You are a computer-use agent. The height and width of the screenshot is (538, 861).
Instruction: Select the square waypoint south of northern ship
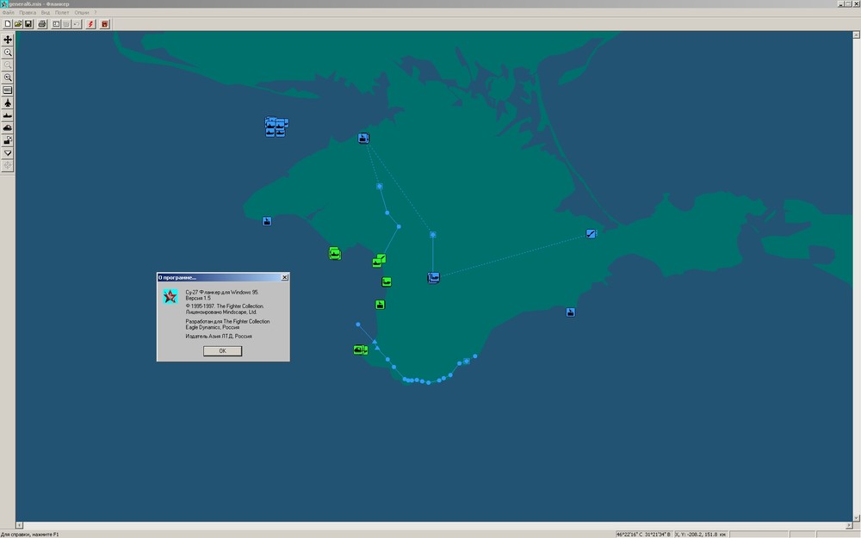click(x=380, y=187)
